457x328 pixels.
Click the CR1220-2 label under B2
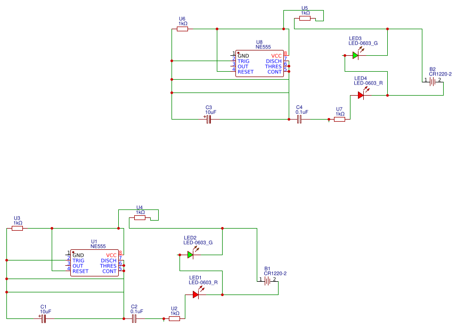pyautogui.click(x=440, y=74)
